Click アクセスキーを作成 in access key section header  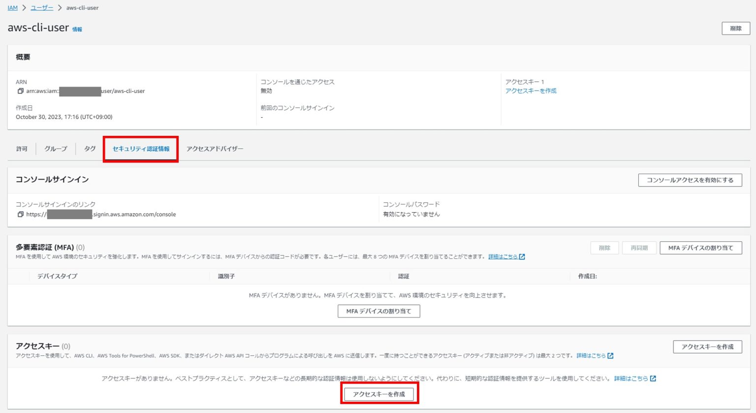point(707,347)
